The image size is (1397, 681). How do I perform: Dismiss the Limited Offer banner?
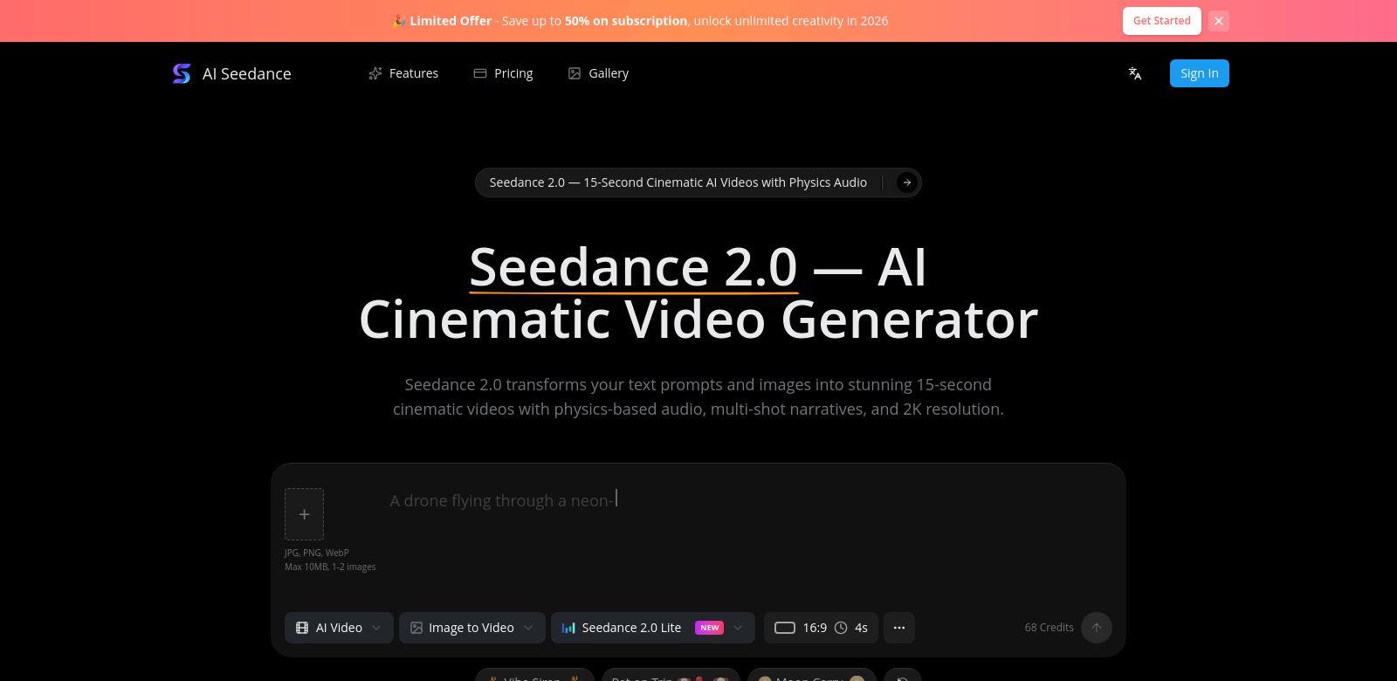1219,21
